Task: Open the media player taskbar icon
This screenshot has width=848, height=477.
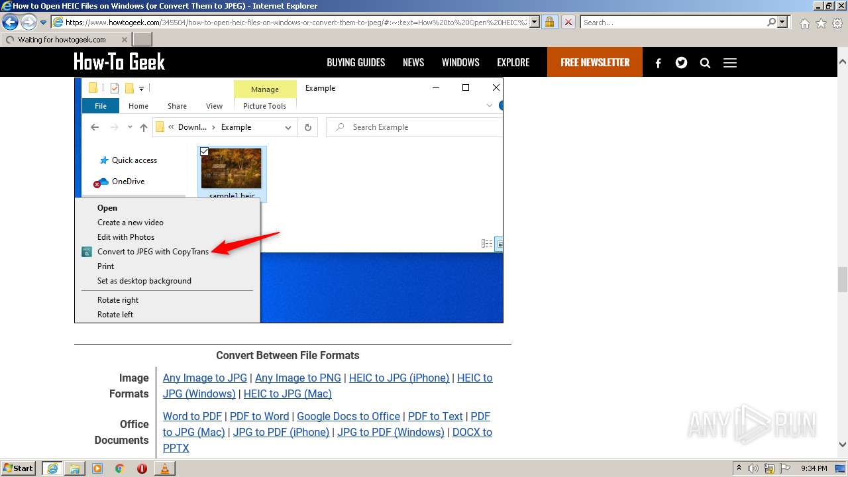Action: (97, 468)
